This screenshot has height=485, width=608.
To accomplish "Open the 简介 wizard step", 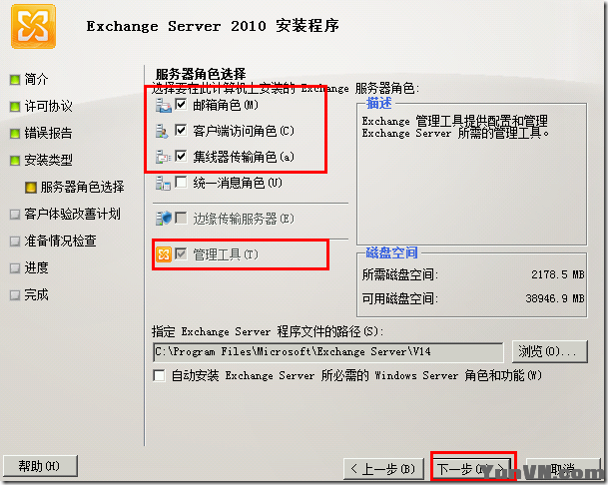I will click(x=37, y=80).
